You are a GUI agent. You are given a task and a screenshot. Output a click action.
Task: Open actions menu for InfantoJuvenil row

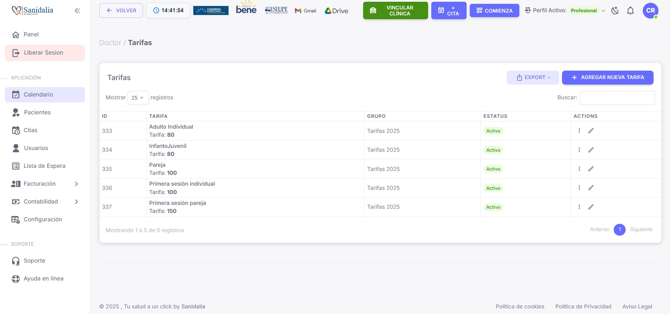point(579,150)
